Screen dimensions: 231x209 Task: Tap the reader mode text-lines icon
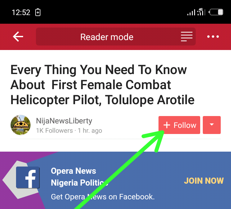click(187, 37)
